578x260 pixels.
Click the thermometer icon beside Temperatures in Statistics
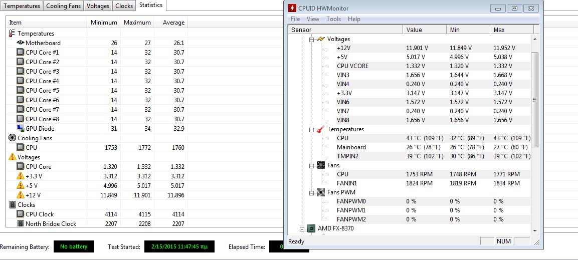(12, 33)
